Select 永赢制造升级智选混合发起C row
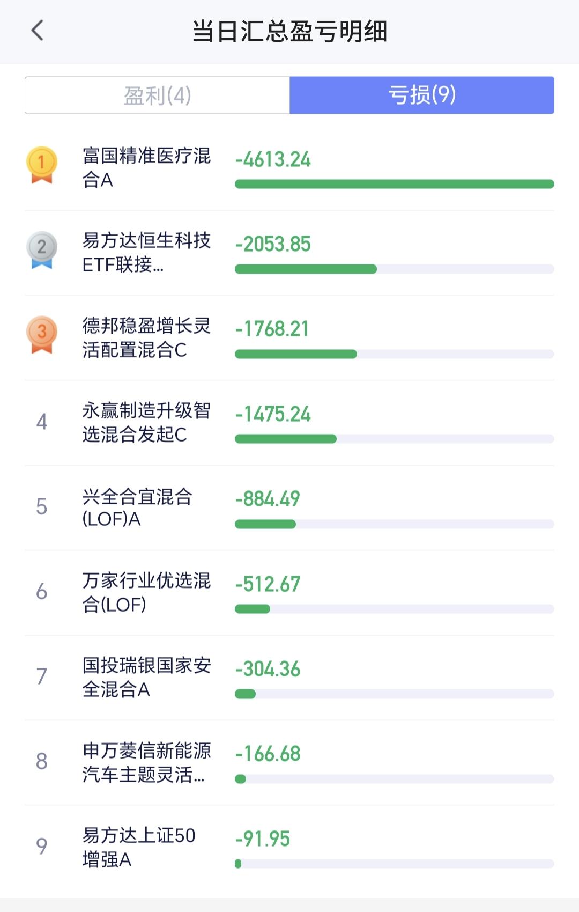 click(x=289, y=423)
